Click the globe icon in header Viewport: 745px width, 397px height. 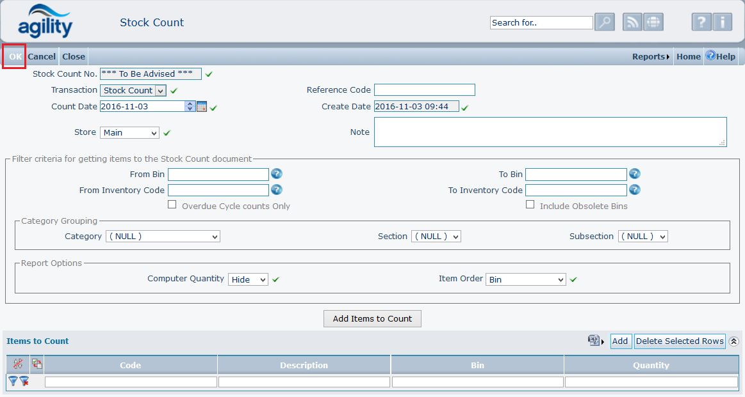tap(653, 22)
